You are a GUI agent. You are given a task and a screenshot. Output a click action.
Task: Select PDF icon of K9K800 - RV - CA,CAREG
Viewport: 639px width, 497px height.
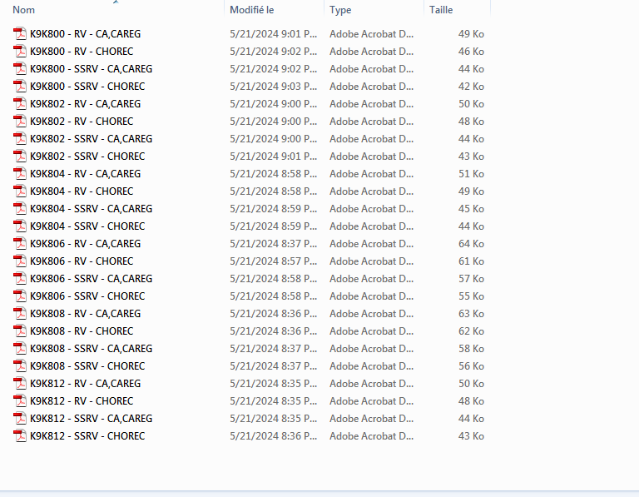(20, 34)
